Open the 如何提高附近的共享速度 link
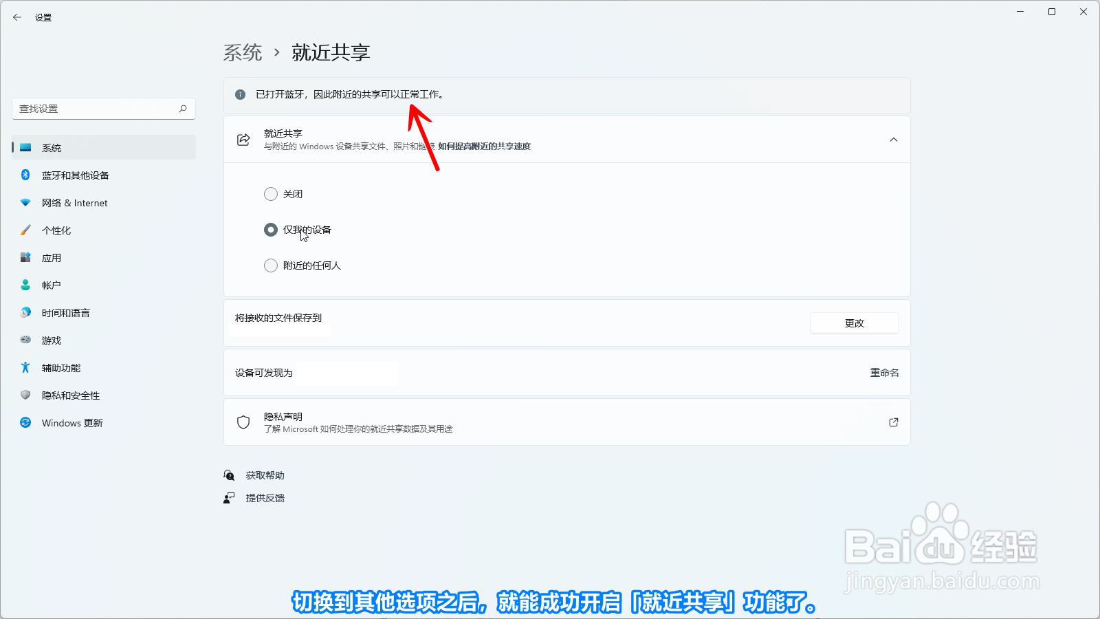 click(x=484, y=146)
